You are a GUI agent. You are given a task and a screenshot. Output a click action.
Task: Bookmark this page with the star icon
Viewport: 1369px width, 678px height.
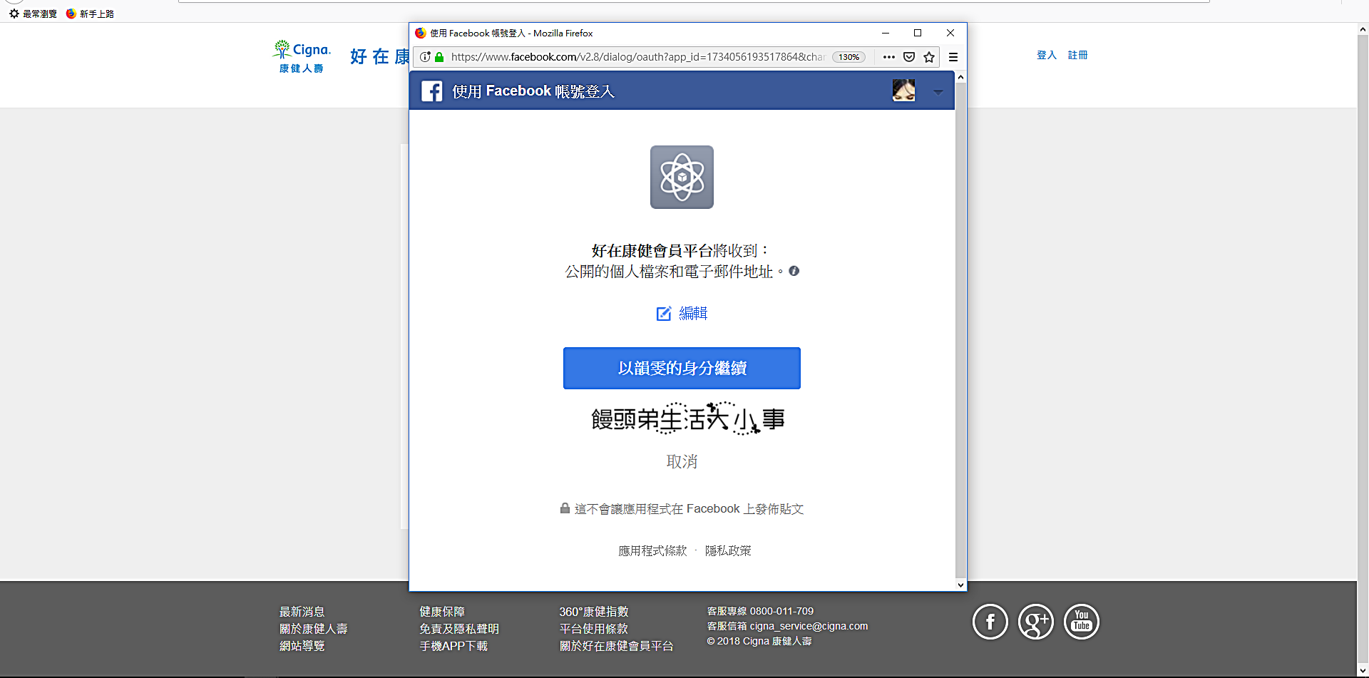(x=929, y=57)
